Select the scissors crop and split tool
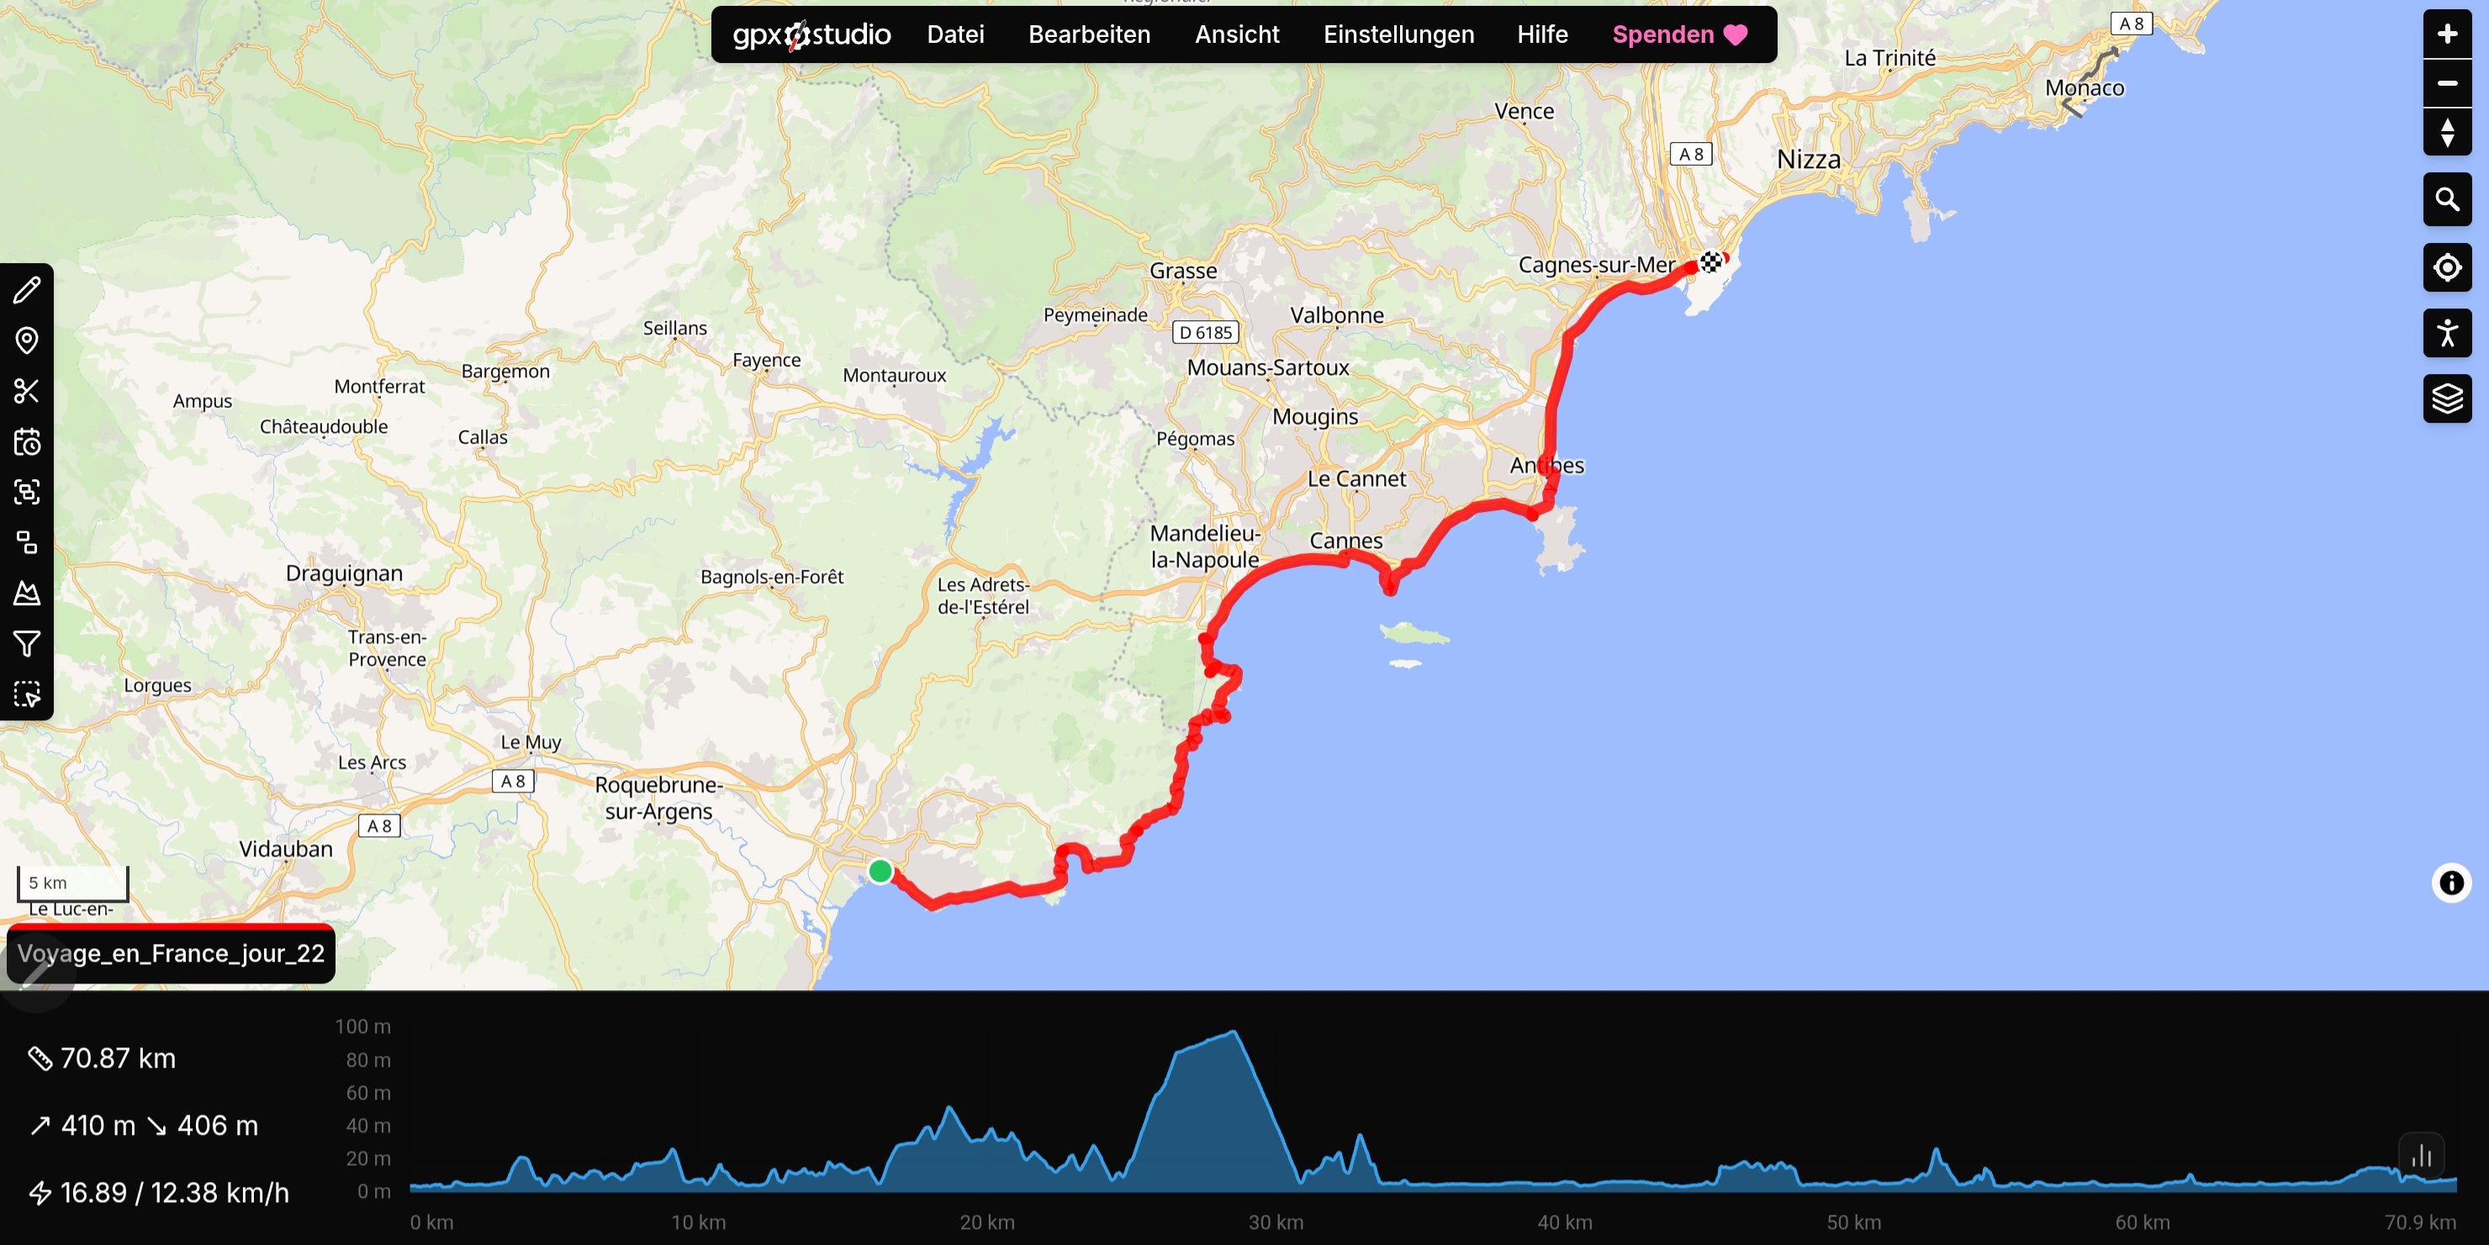The image size is (2489, 1245). pyautogui.click(x=27, y=391)
